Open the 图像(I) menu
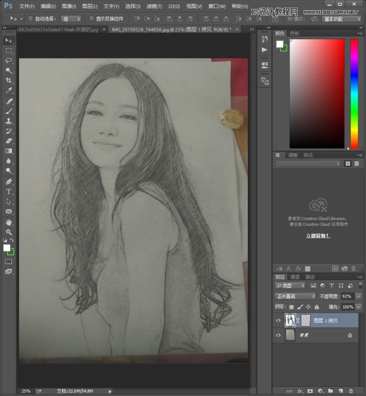This screenshot has height=396, width=366. click(x=69, y=6)
